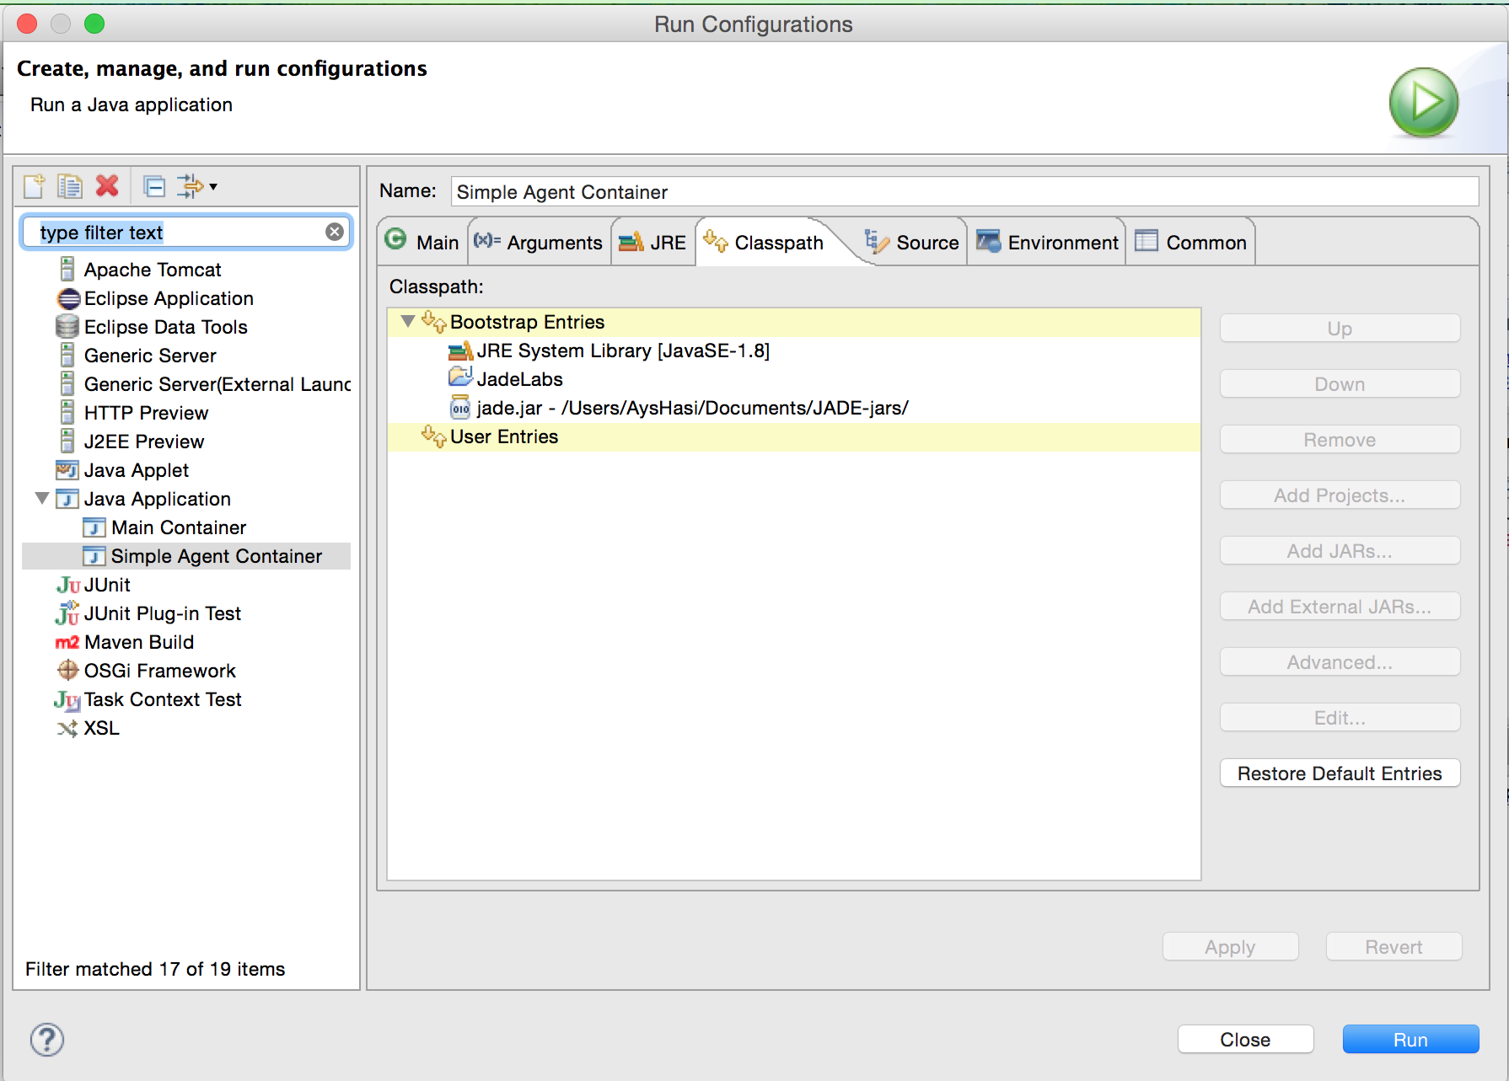Click the Collapse All toolbar icon
The width and height of the screenshot is (1509, 1081).
(x=154, y=186)
